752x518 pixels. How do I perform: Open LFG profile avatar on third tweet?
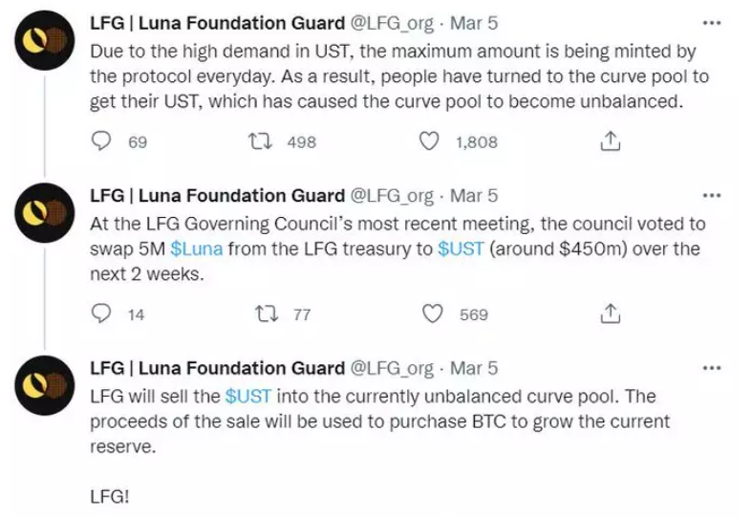coord(45,385)
